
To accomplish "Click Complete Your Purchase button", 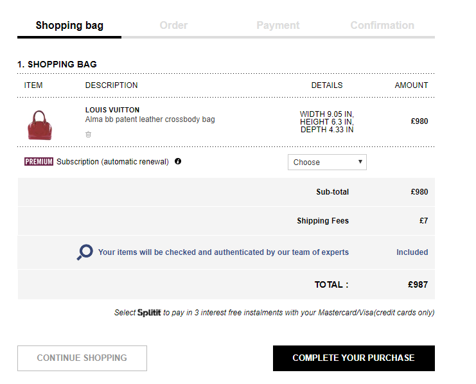I will (x=353, y=358).
